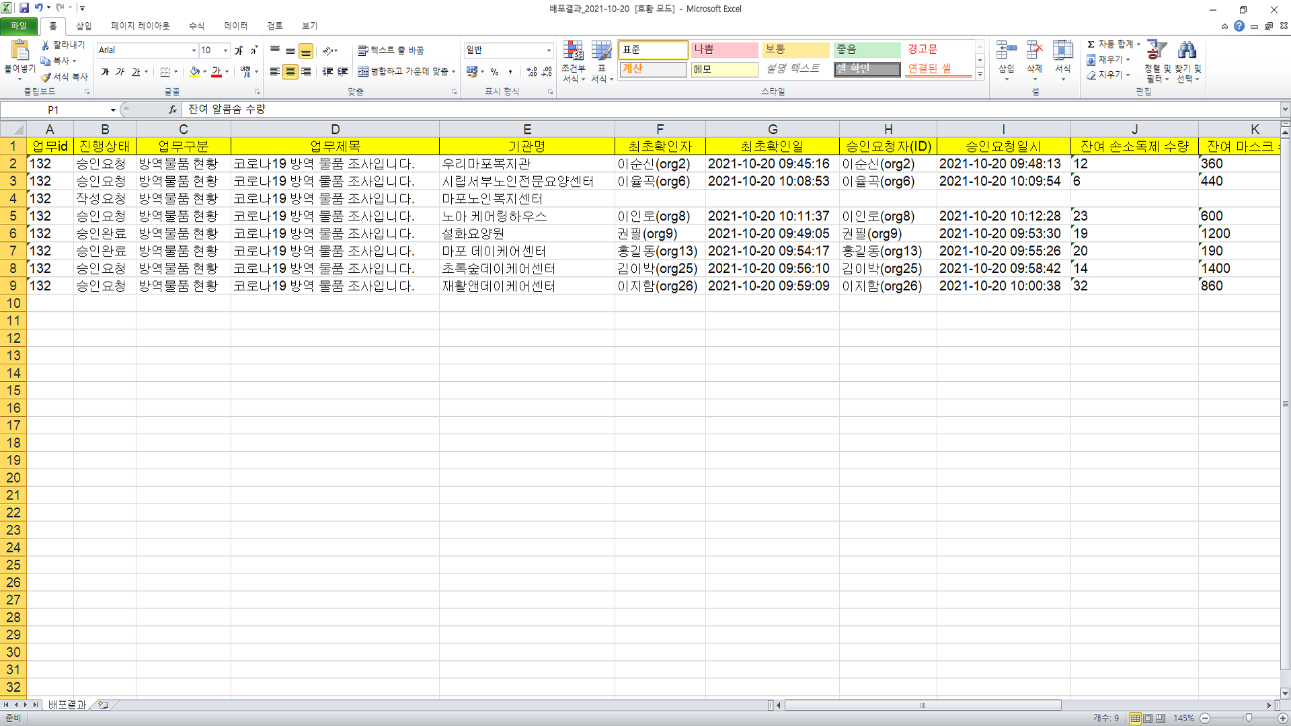Click the Fill (채우기) button
This screenshot has height=726, width=1291.
[1108, 60]
